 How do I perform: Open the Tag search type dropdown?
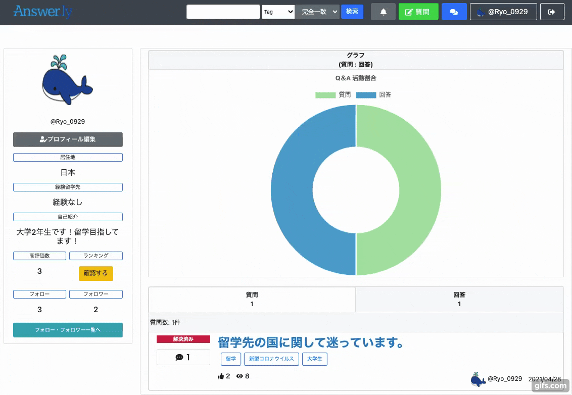278,12
